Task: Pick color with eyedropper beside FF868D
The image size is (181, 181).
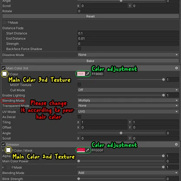Action: click(87, 74)
